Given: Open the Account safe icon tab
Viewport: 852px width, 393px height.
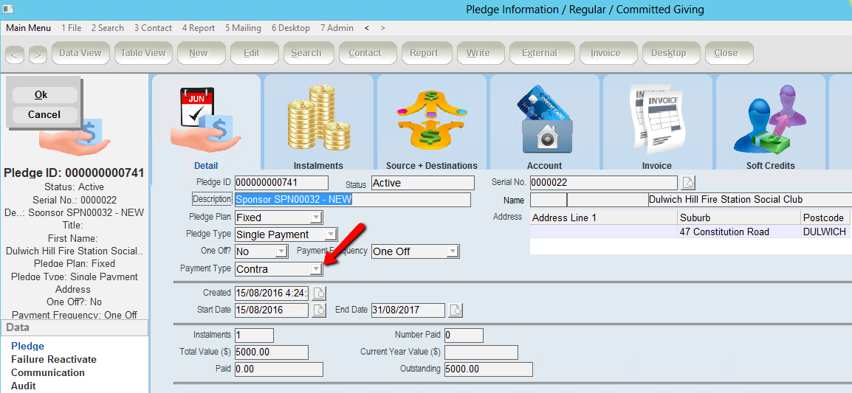Looking at the screenshot, I should [x=544, y=122].
